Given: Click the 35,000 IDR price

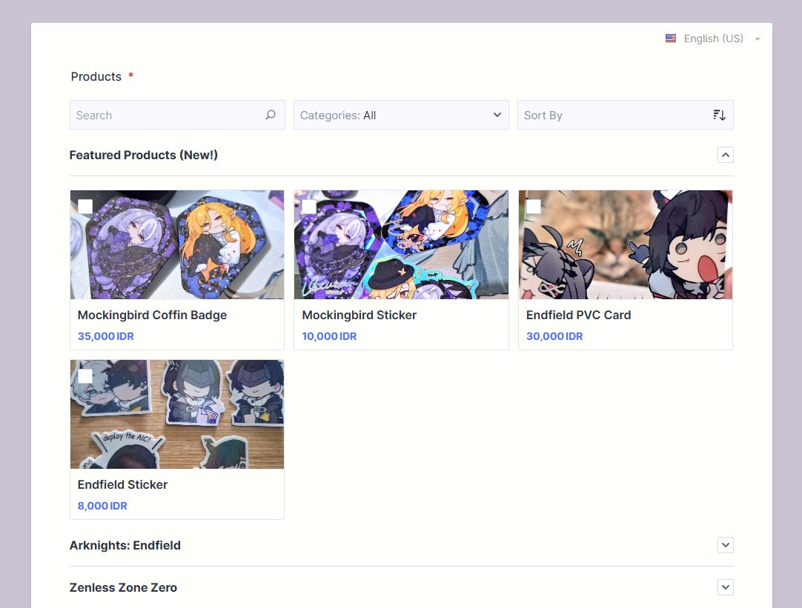Looking at the screenshot, I should click(105, 336).
